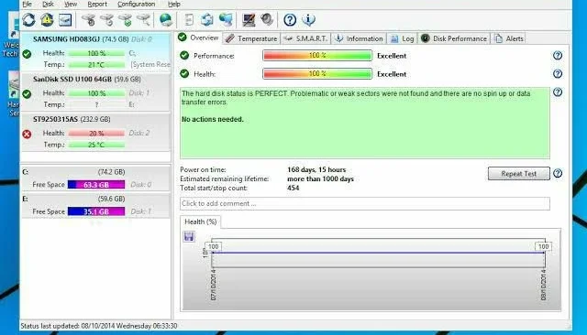Click help icon next to Repeat Test

(x=558, y=174)
